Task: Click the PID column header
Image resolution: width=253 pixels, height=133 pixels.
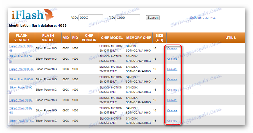Action: point(75,38)
